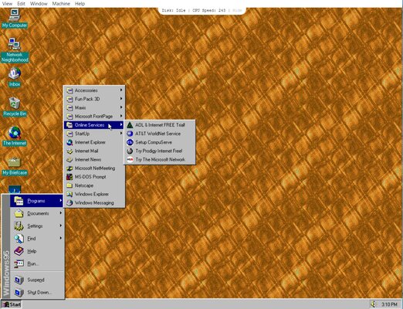This screenshot has width=403, height=309.
Task: Choose Shut Down... from Start menu
Action: 37,293
